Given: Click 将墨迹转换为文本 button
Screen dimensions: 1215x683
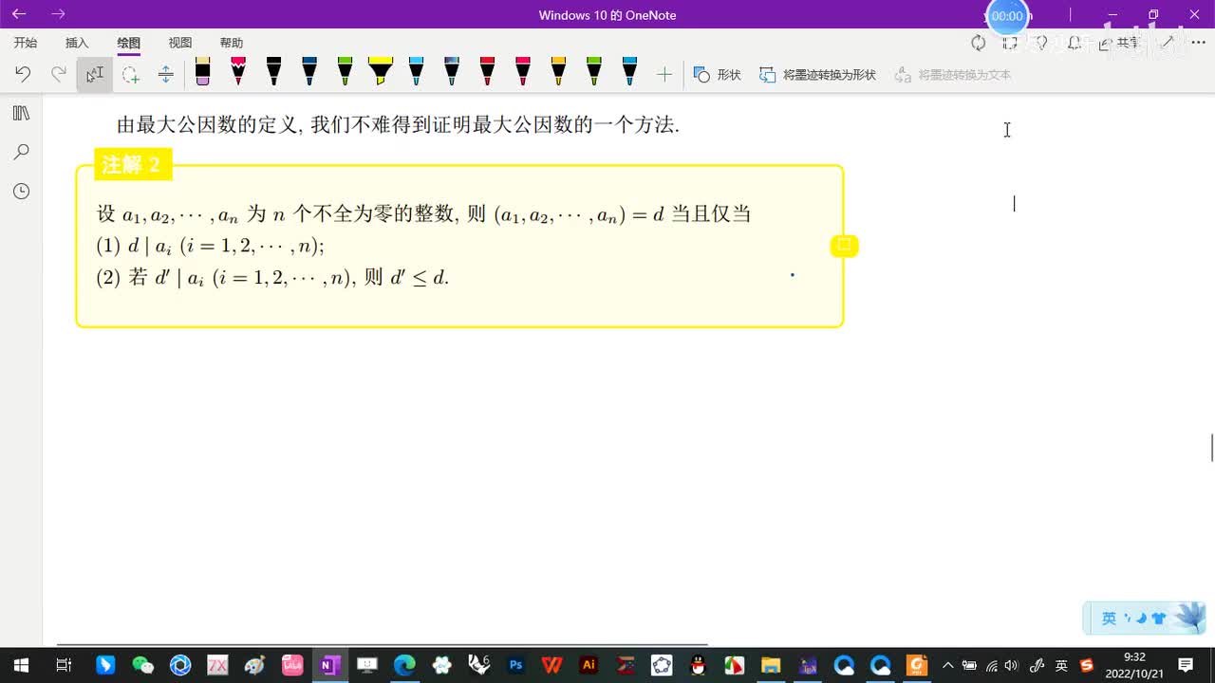Looking at the screenshot, I should (953, 74).
